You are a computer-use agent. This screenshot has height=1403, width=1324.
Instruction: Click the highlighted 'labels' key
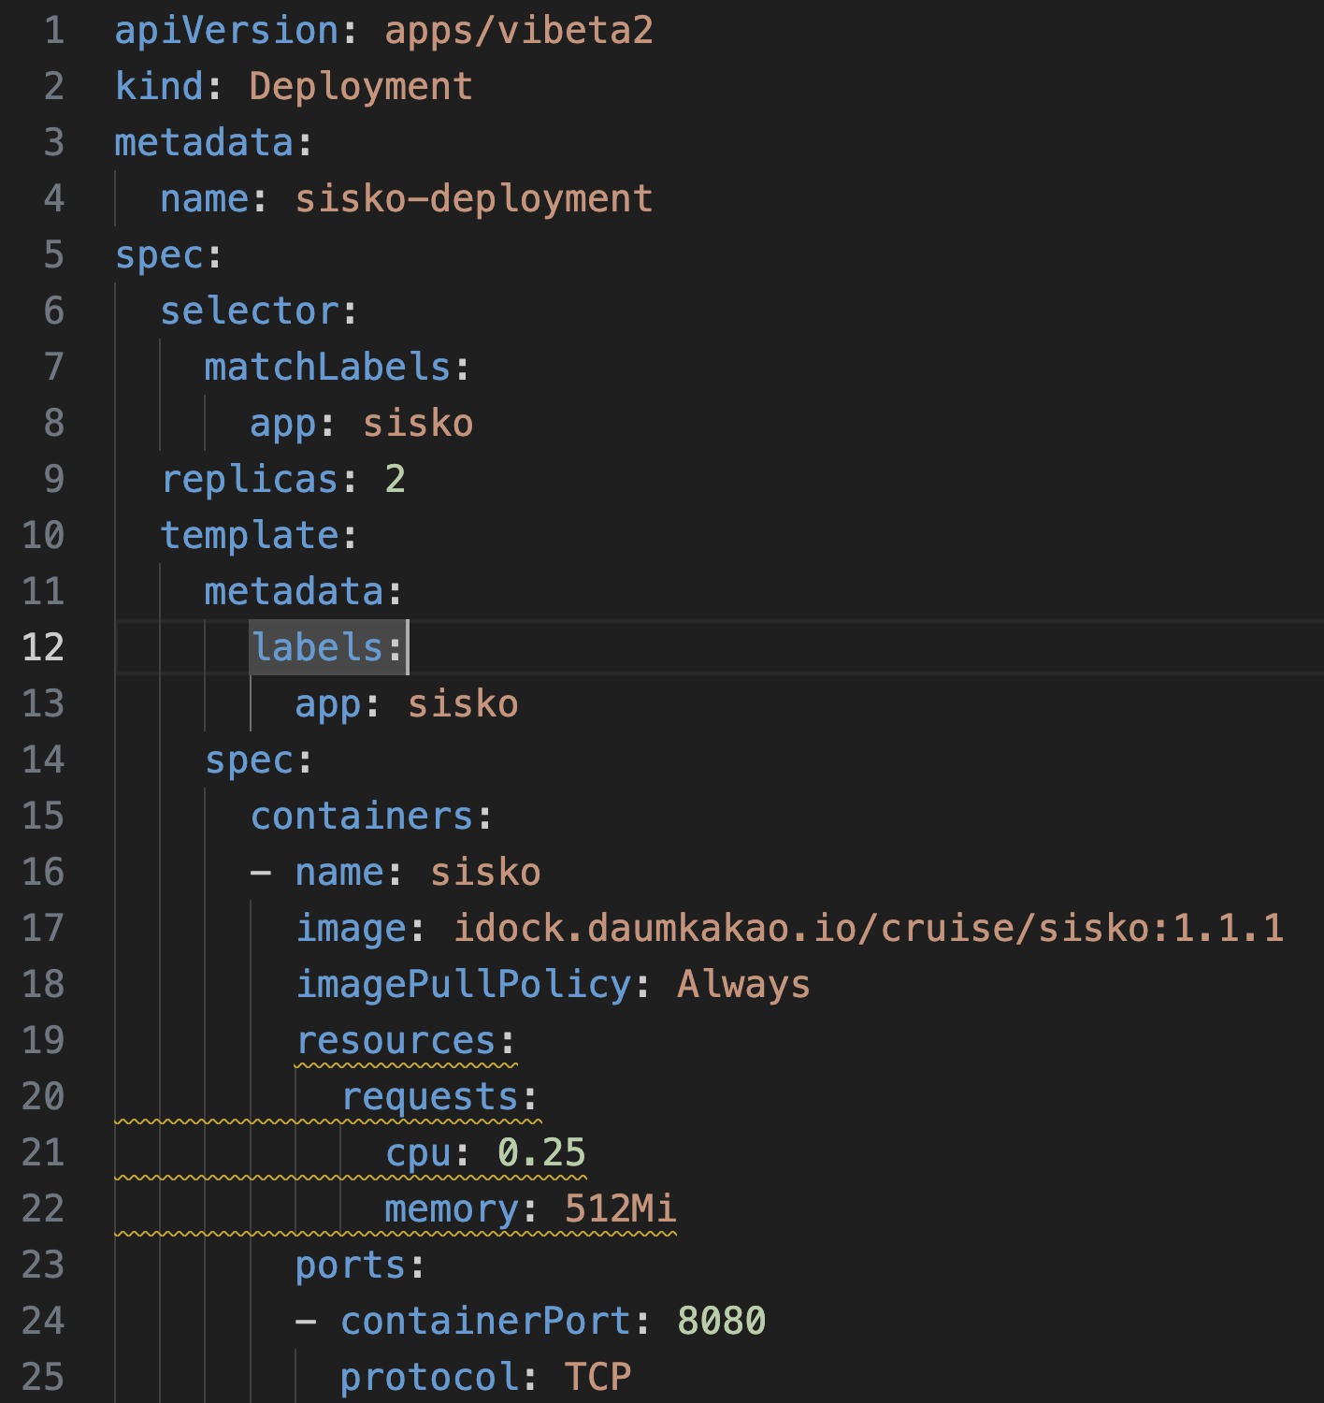coord(316,648)
